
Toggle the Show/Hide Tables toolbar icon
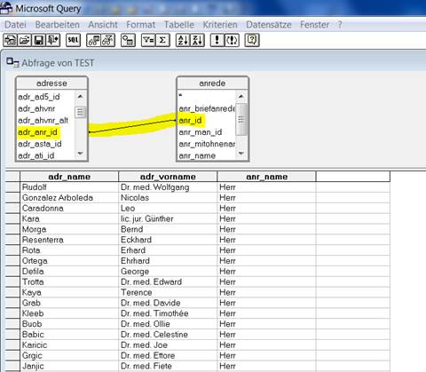93,40
